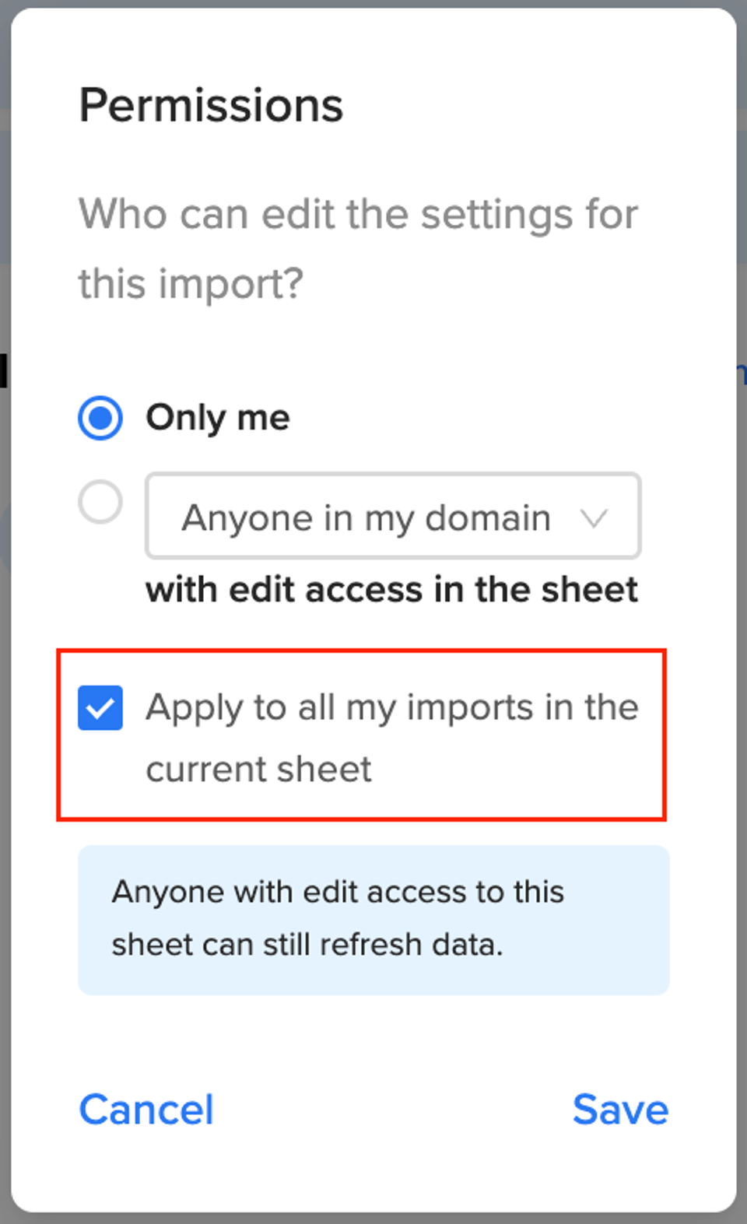Click Anyone with edit access notice text
This screenshot has height=1224, width=747.
[x=338, y=918]
